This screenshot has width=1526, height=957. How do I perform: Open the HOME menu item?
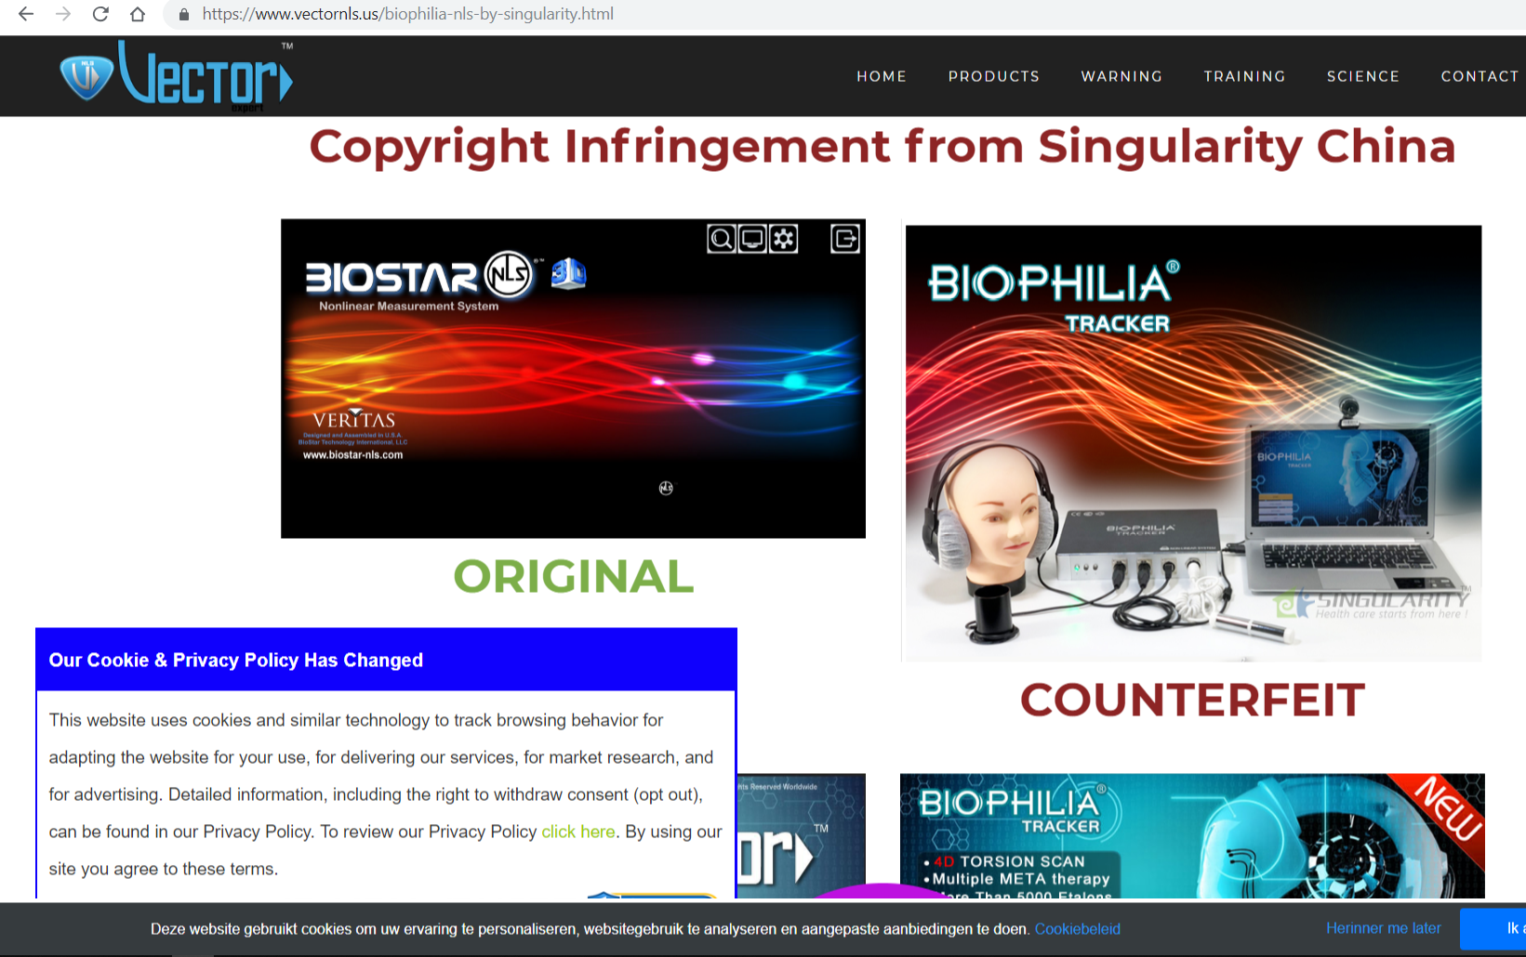(881, 76)
